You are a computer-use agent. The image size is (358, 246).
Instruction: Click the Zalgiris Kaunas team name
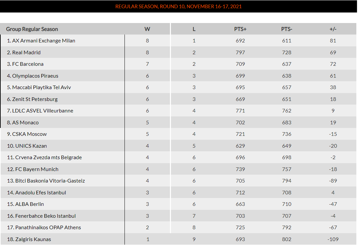[x=33, y=239]
